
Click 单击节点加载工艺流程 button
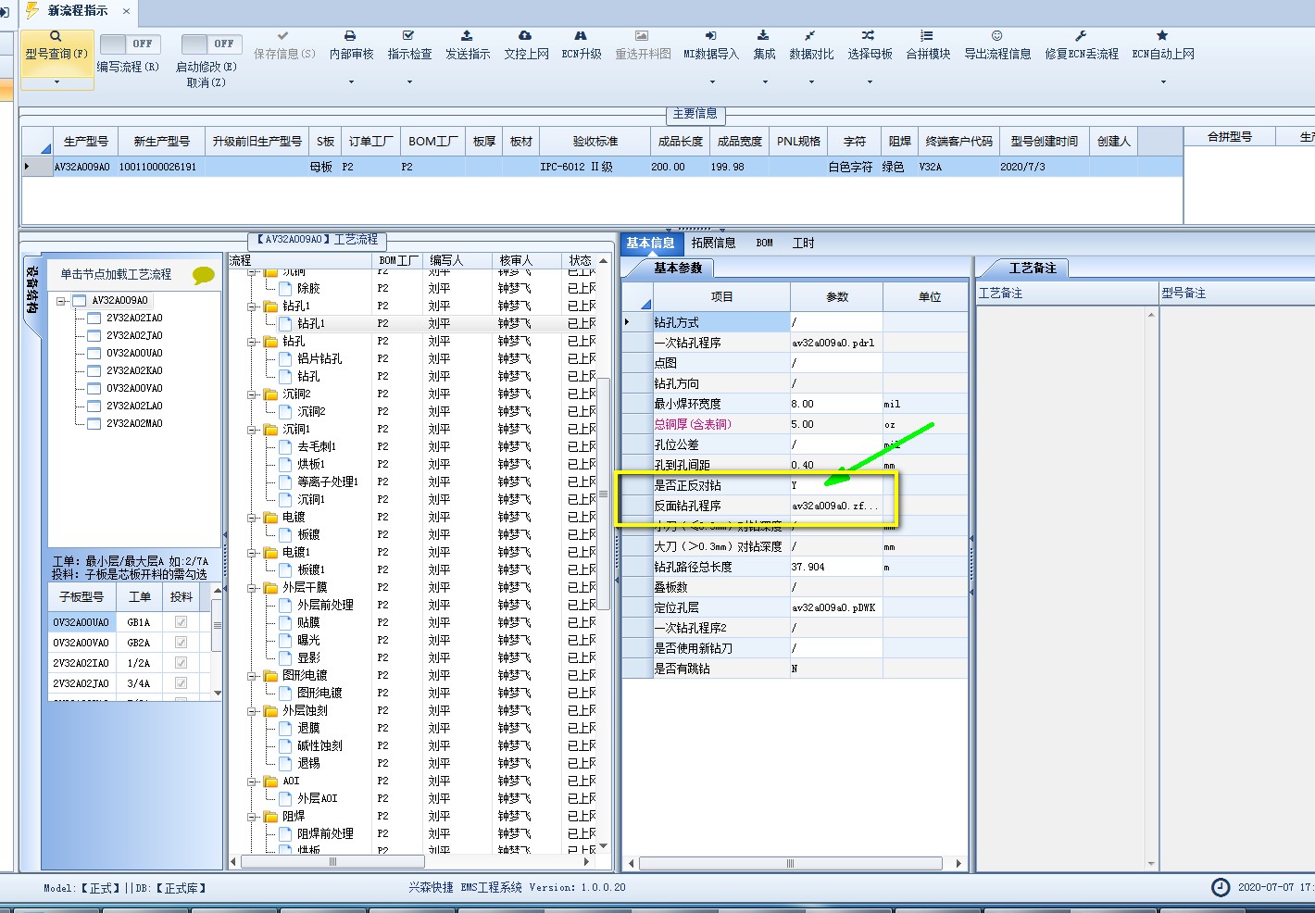pyautogui.click(x=117, y=274)
